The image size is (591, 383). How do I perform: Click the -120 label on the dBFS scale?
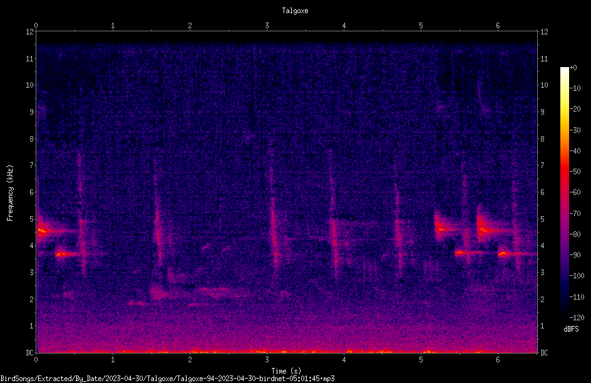tap(577, 317)
